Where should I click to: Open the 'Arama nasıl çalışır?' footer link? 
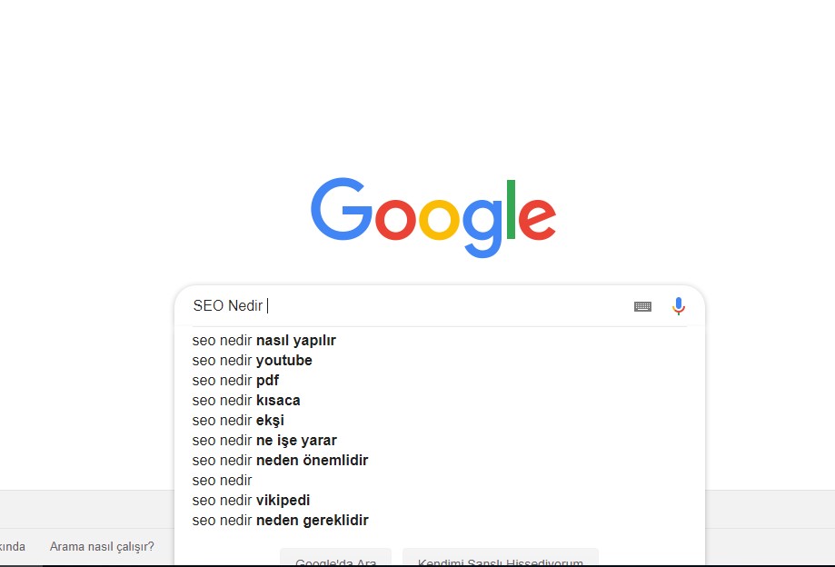point(102,547)
